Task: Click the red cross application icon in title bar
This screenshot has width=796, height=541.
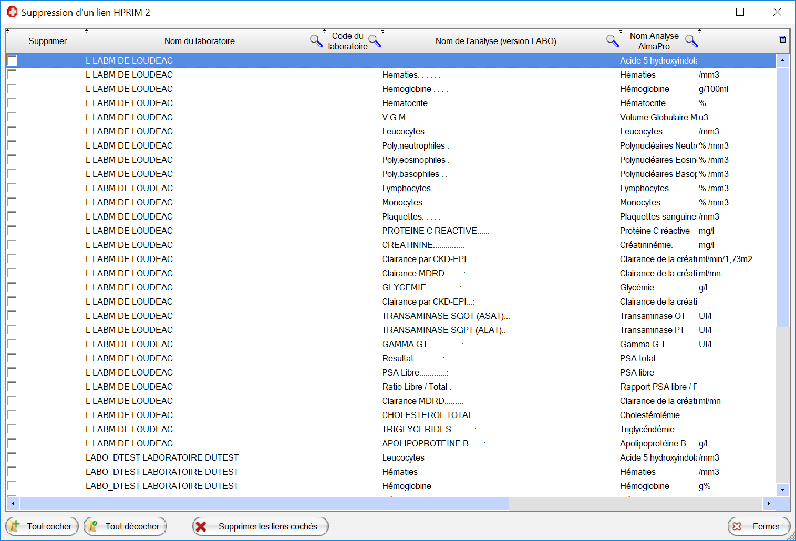Action: 12,12
